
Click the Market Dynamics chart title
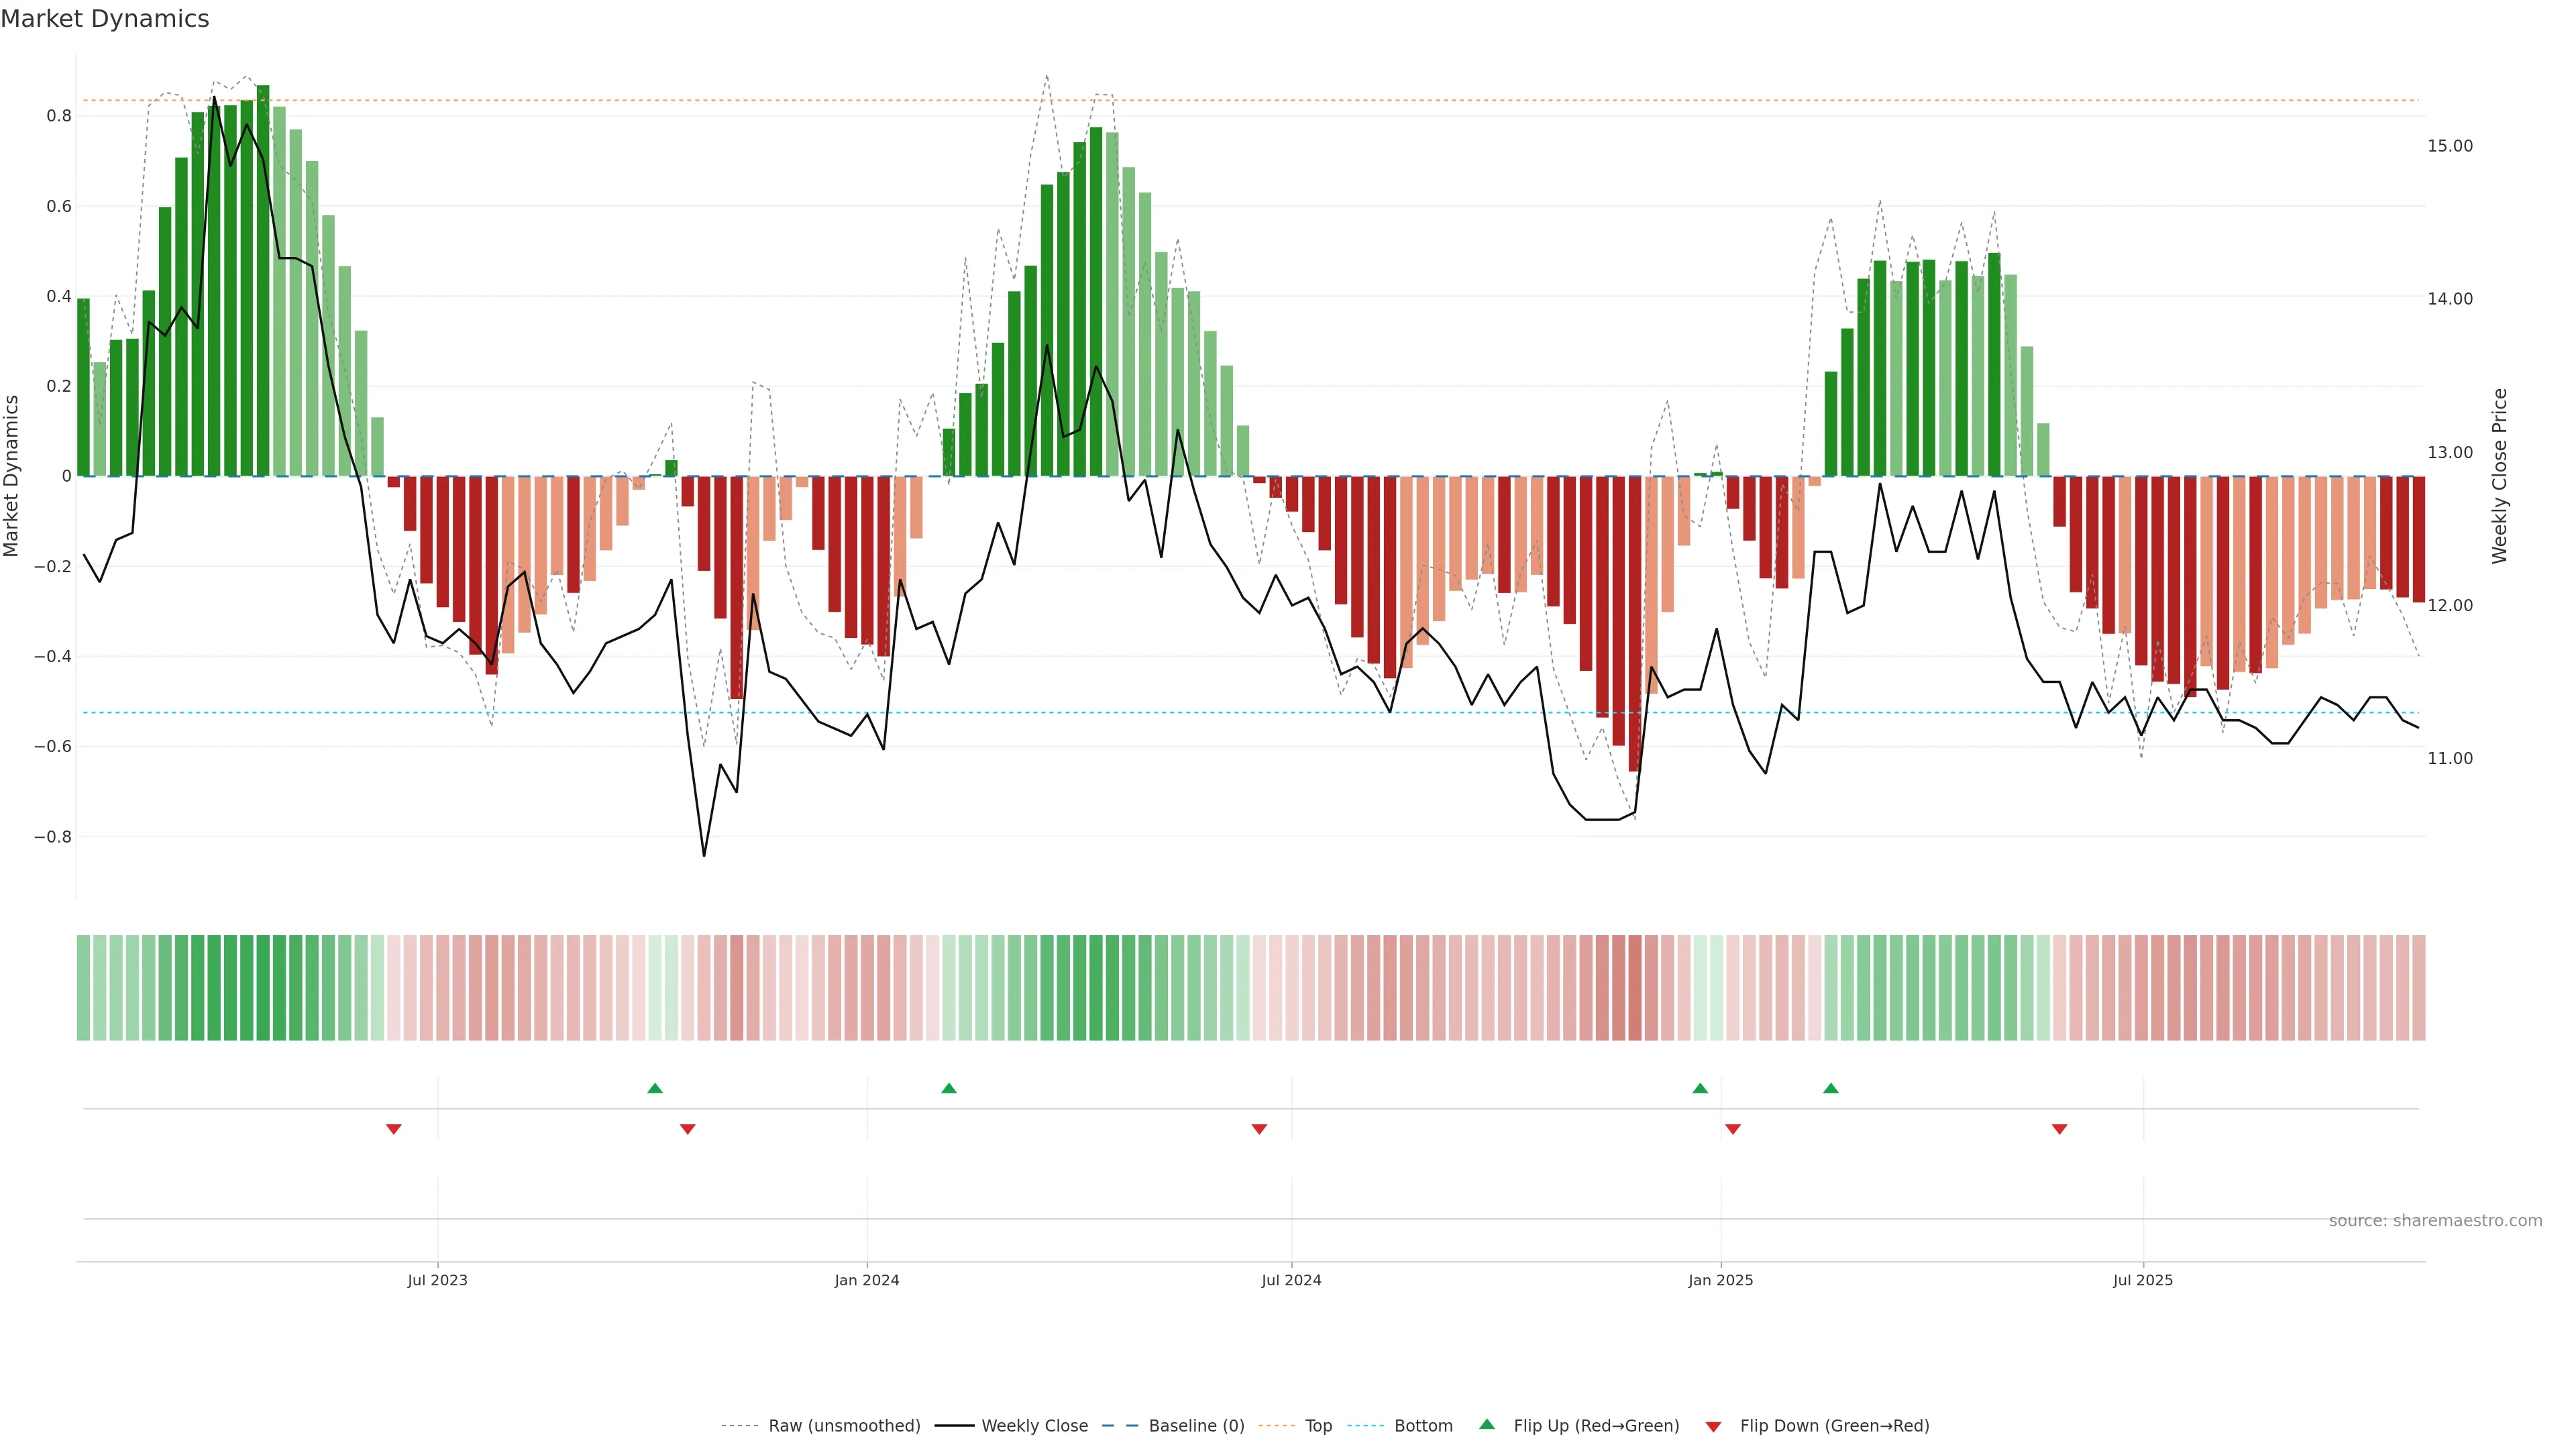tap(105, 19)
